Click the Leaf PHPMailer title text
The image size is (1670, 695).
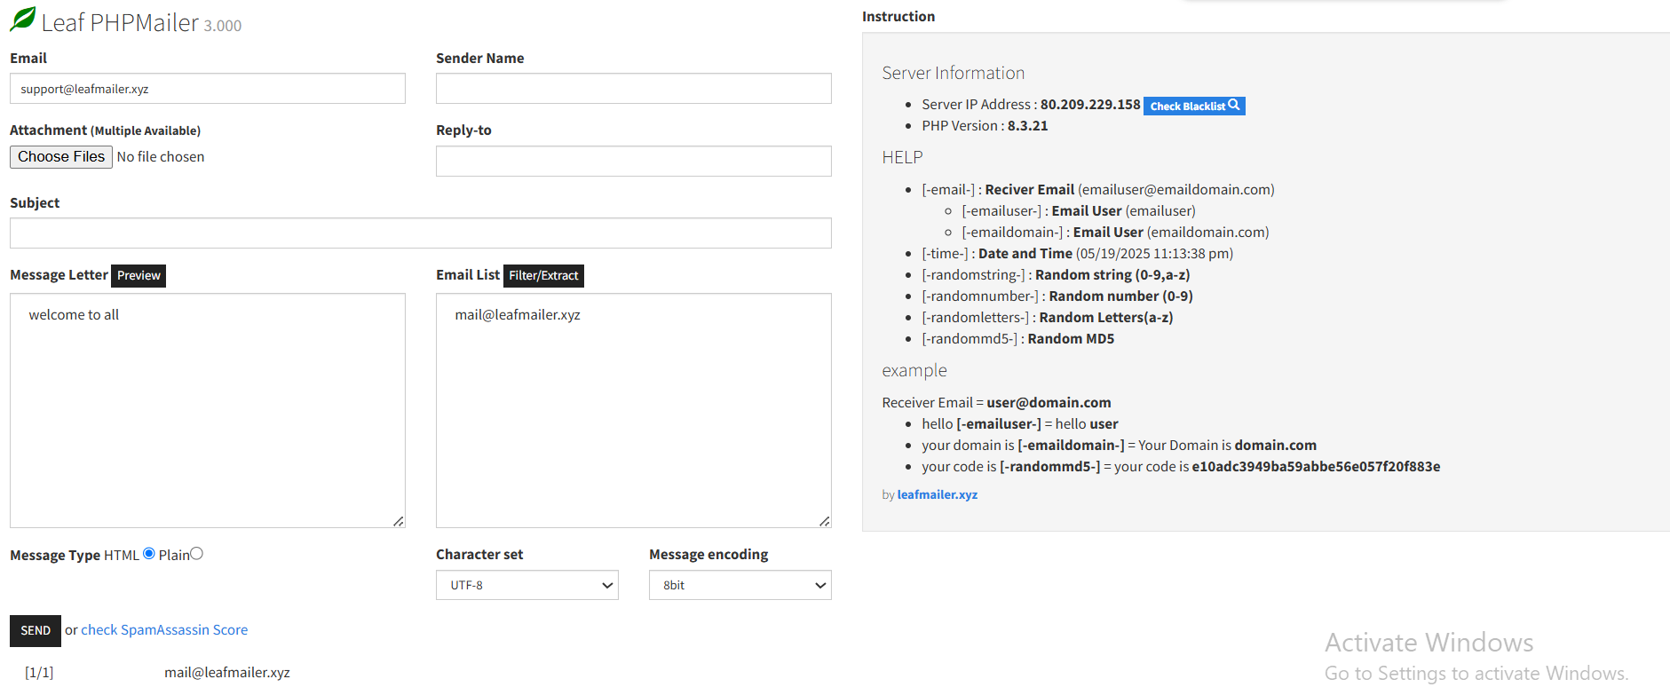[x=120, y=22]
